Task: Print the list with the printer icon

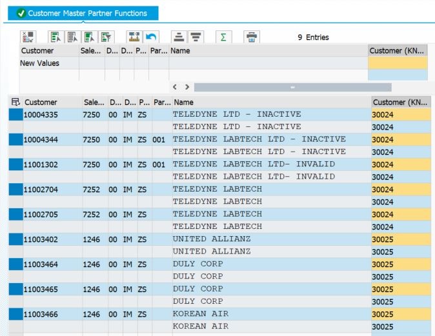Action: (x=252, y=37)
